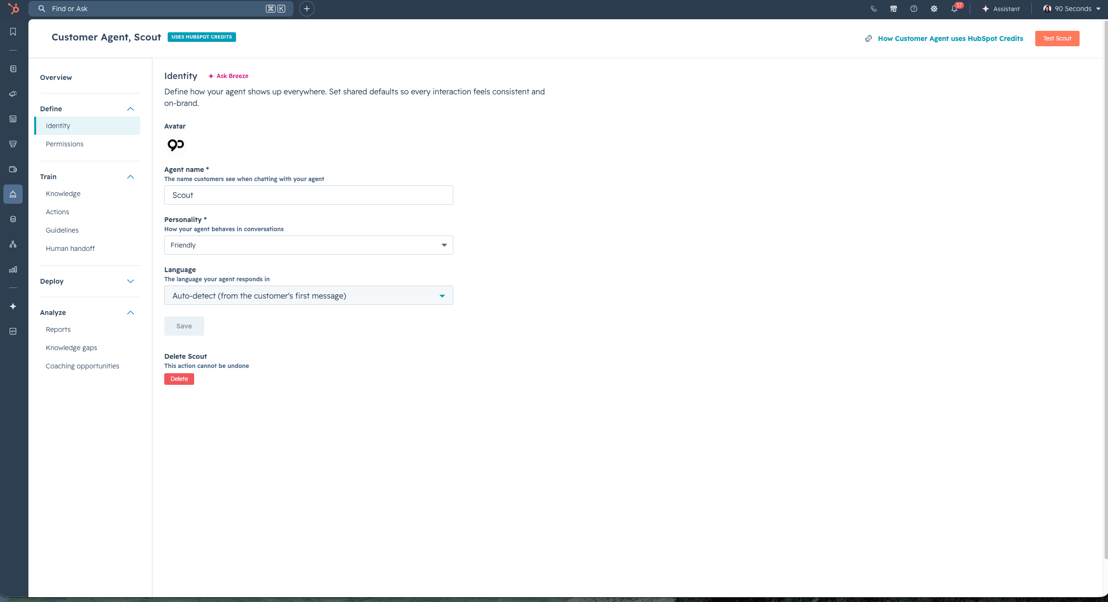Click the red Delete button
1108x602 pixels.
[x=179, y=379]
